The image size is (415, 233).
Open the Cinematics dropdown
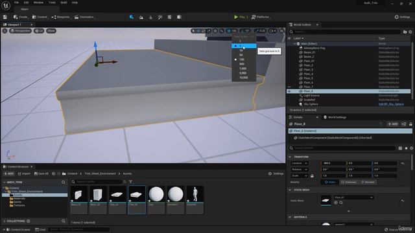coord(84,17)
